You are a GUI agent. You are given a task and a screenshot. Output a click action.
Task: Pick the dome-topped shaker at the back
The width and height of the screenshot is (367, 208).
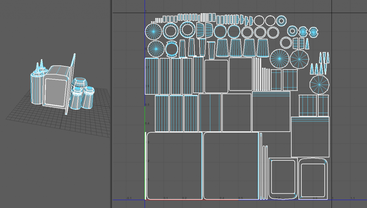(x=79, y=83)
